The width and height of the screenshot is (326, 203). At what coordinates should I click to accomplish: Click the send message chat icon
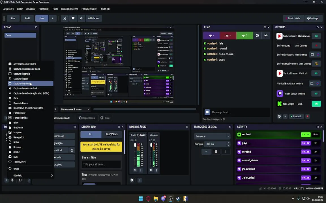pos(207,112)
